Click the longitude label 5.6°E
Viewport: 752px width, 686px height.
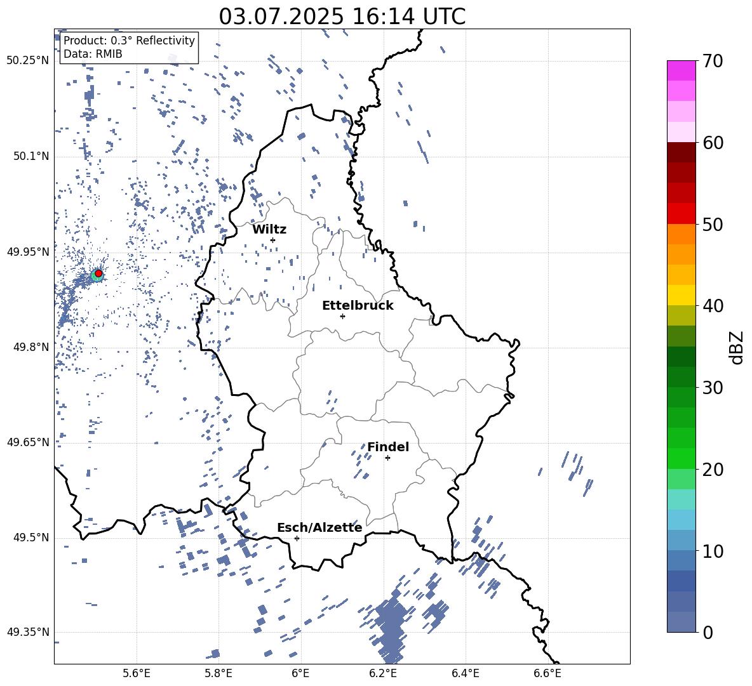coord(137,673)
